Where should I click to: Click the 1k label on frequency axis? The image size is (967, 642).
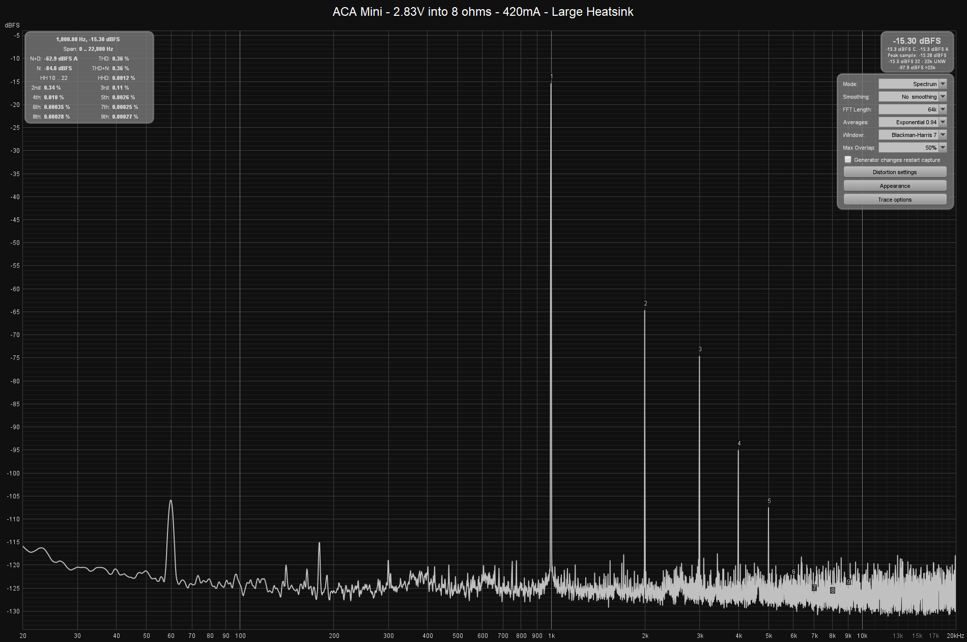coord(551,636)
